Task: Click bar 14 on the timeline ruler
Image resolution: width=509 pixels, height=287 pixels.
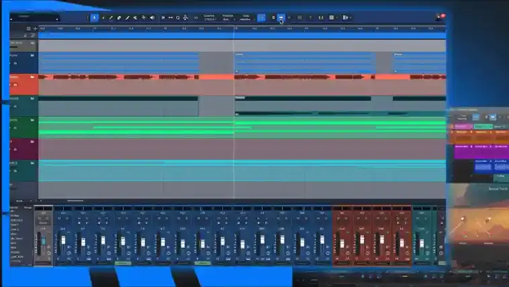Action: tap(306, 29)
